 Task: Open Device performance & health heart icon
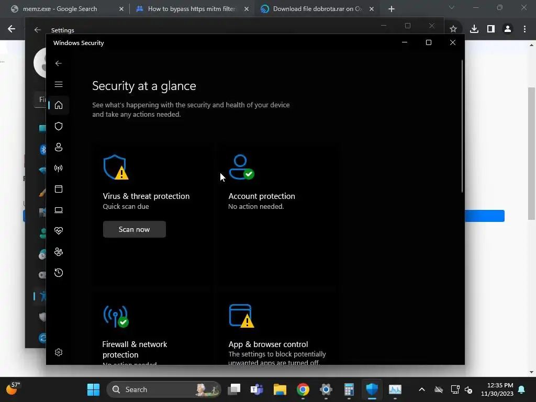(59, 231)
